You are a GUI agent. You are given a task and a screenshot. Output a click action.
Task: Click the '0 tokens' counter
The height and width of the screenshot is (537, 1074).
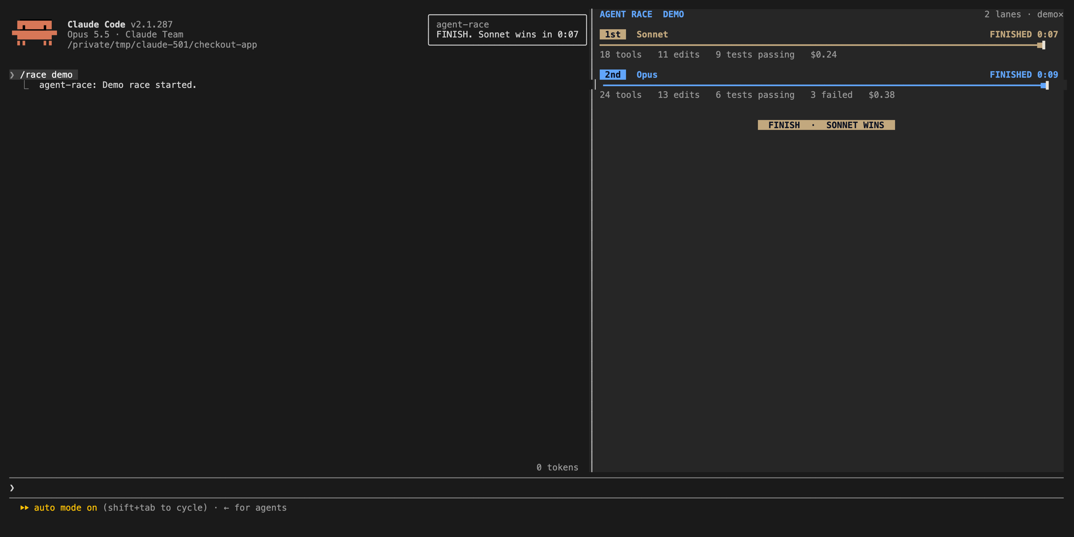tap(557, 468)
